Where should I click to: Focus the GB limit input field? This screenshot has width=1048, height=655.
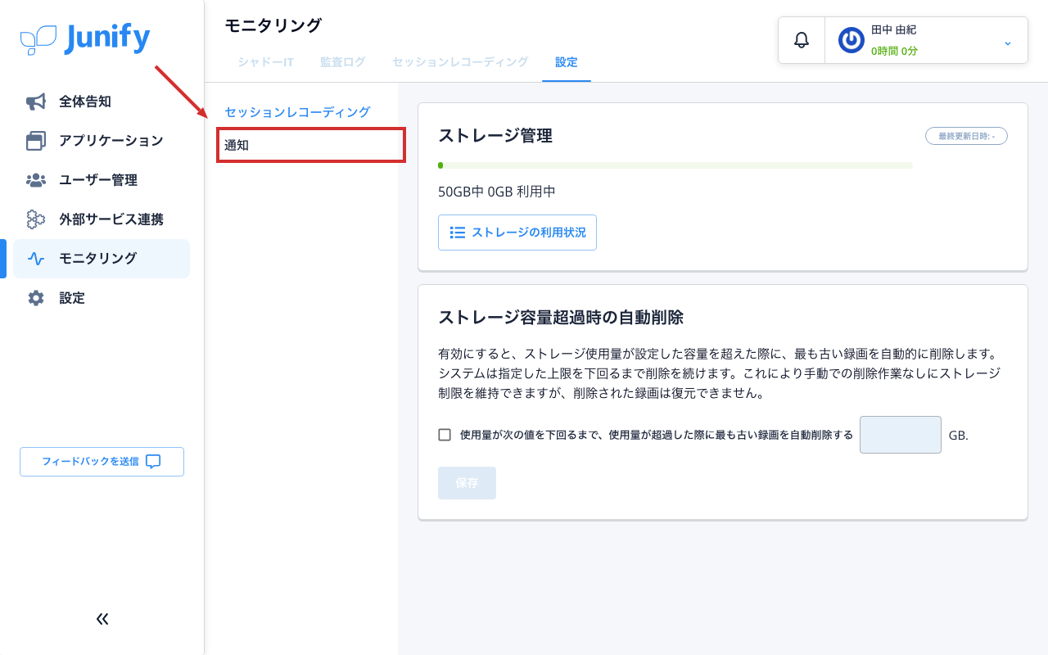901,435
